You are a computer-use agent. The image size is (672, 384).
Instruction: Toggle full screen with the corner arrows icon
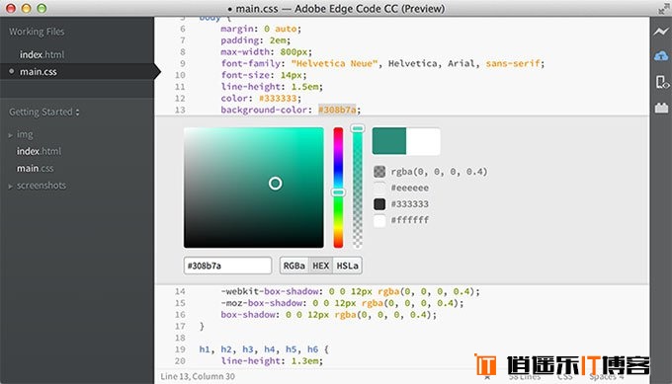click(x=664, y=8)
